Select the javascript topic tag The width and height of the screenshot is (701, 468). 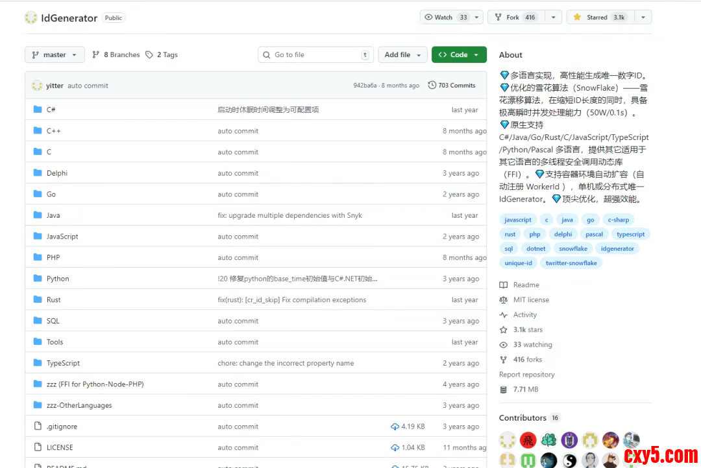tap(517, 220)
